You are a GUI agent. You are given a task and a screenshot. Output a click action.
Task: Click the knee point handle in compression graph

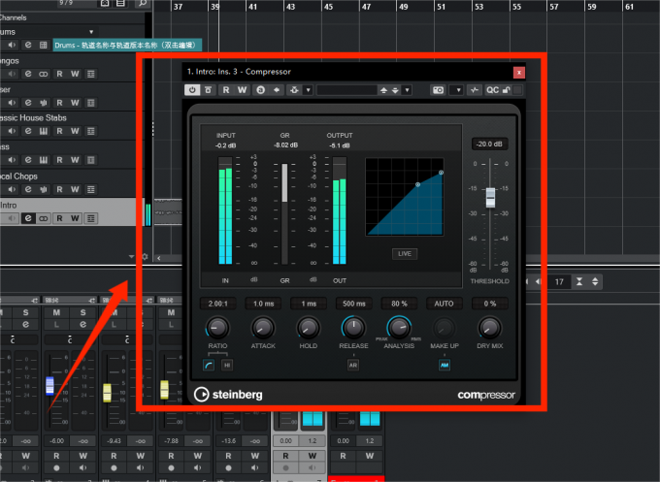418,184
